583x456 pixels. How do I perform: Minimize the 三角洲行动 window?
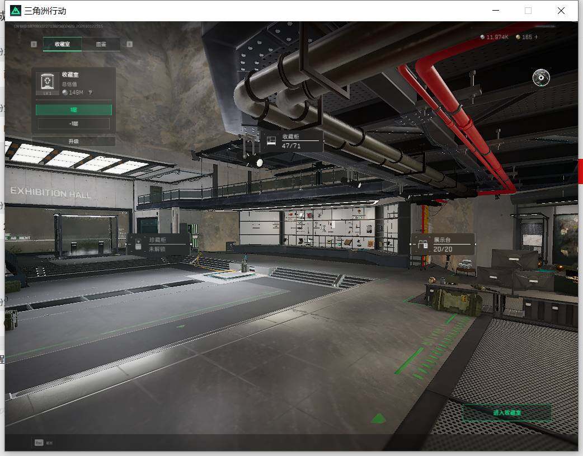pos(496,11)
